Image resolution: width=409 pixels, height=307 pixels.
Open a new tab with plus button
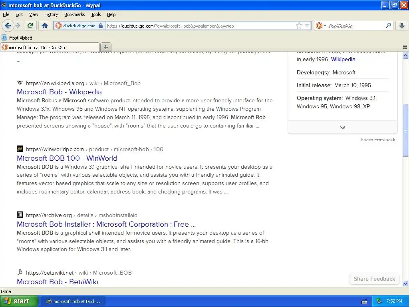click(105, 47)
